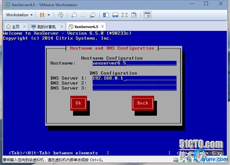Expand the power options dropdown arrow
Image resolution: width=230 pixels, height=165 pixels.
coord(48,15)
